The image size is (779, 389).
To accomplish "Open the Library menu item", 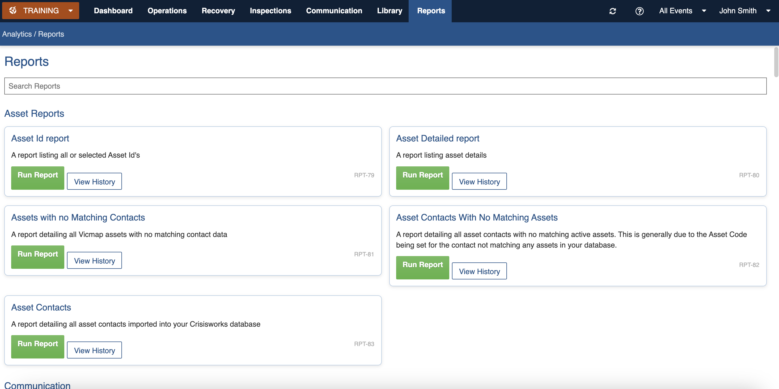I will 389,11.
